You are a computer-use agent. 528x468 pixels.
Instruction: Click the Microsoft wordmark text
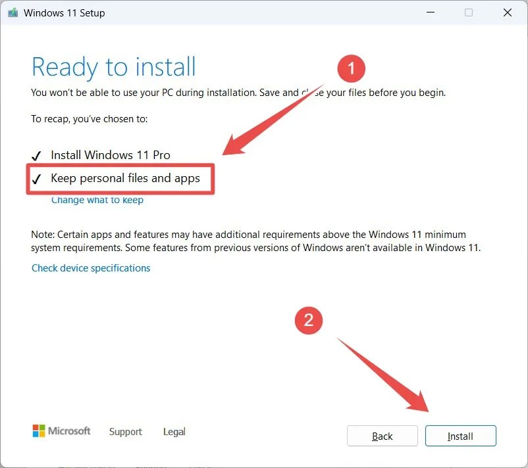pyautogui.click(x=68, y=431)
